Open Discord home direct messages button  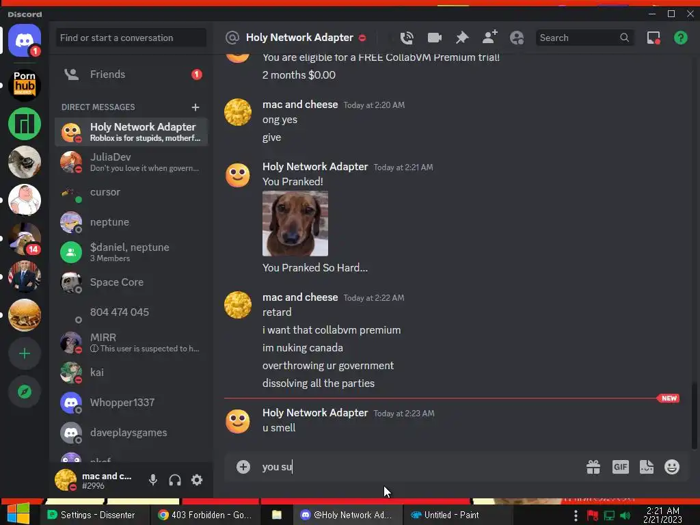(x=25, y=40)
